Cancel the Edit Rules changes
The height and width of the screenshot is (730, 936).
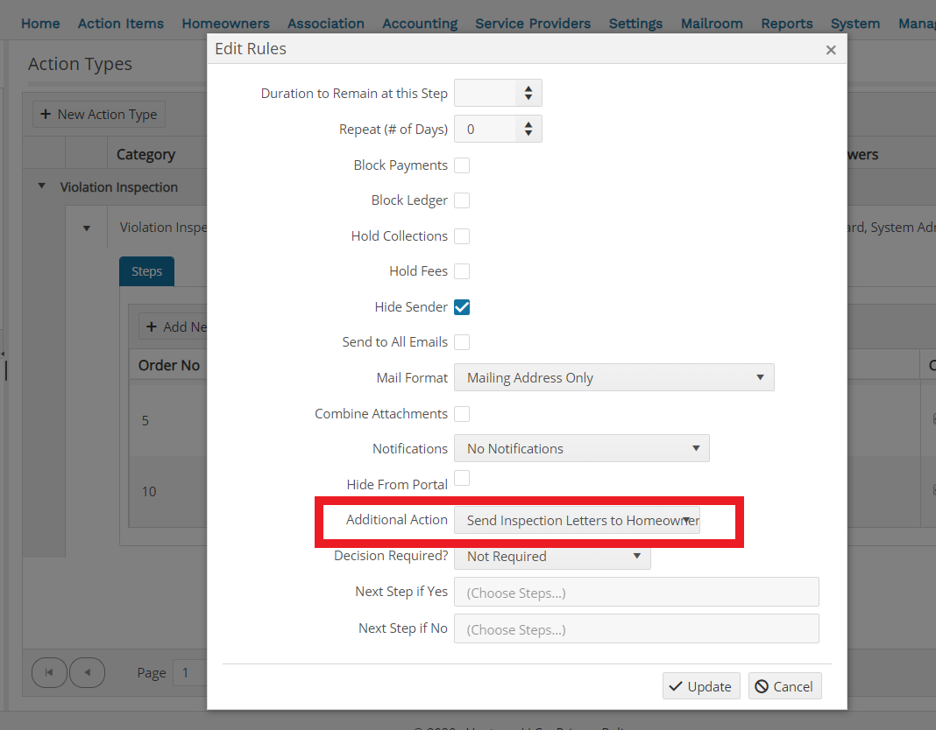784,685
